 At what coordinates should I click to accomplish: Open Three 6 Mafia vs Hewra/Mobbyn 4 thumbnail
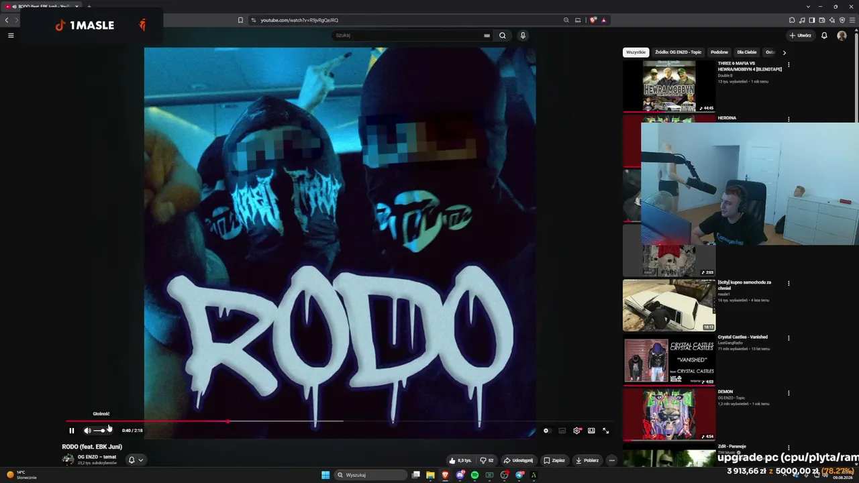click(x=669, y=86)
